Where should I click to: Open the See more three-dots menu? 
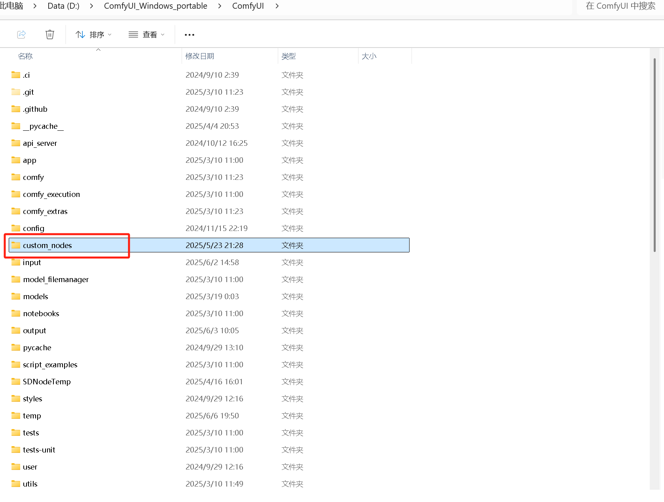(190, 35)
